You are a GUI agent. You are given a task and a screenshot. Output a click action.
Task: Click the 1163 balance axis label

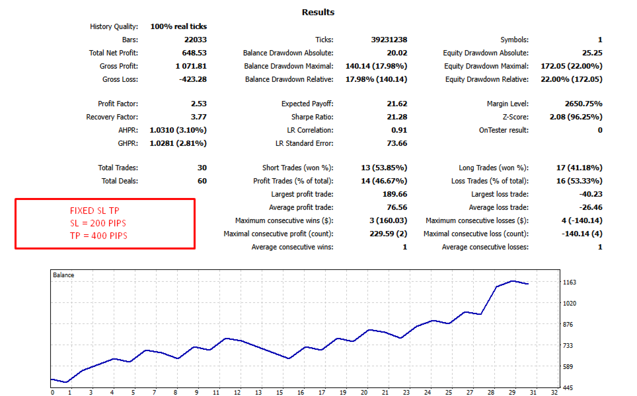point(570,282)
